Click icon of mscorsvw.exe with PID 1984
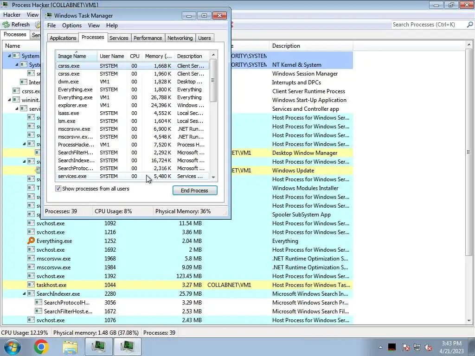Image resolution: width=475 pixels, height=356 pixels. pyautogui.click(x=31, y=267)
